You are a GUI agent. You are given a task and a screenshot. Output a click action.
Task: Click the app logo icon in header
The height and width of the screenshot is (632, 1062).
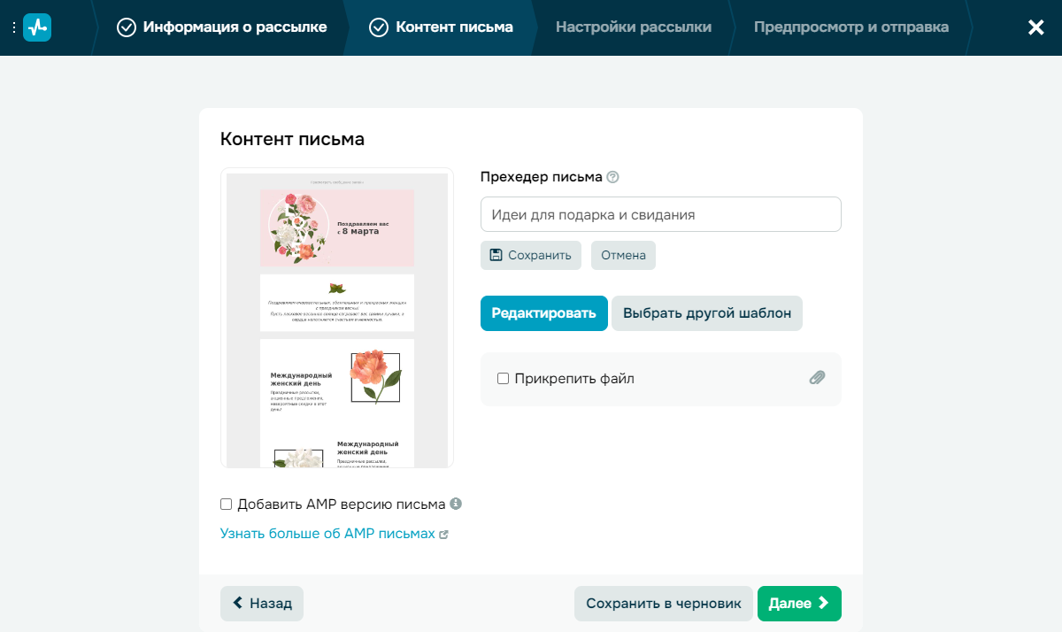37,27
